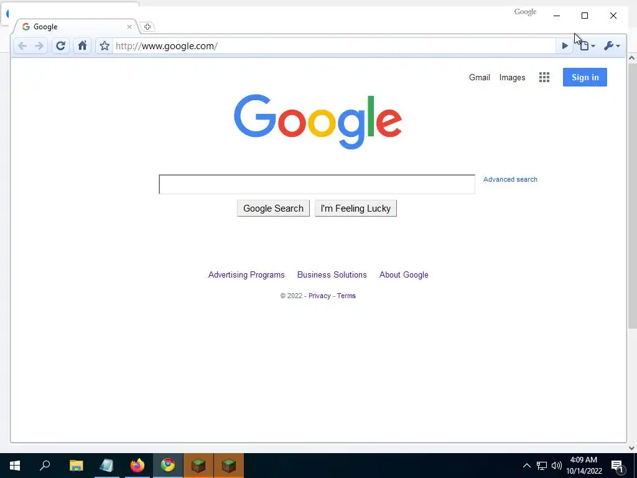Open the home page via house icon
Viewport: 637px width, 478px height.
83,45
